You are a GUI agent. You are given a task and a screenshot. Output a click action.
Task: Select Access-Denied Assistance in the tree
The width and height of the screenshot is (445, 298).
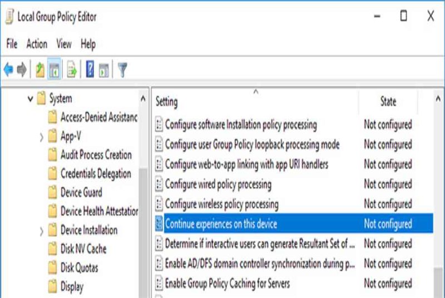[99, 117]
